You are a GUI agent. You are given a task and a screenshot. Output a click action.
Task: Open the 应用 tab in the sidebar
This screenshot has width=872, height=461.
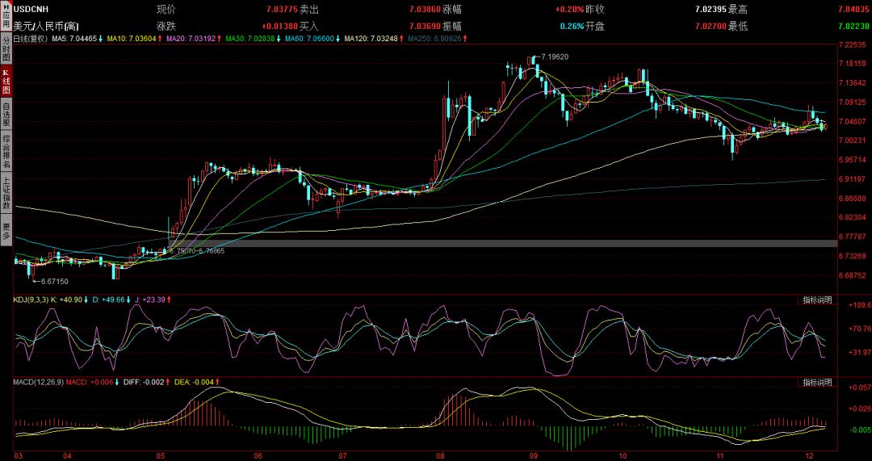click(6, 16)
